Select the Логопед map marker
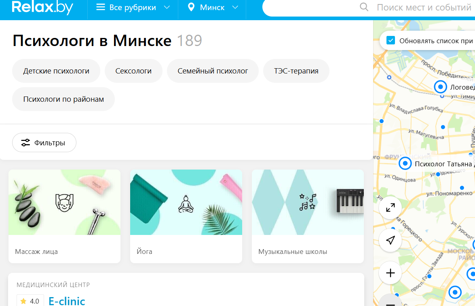 point(441,87)
